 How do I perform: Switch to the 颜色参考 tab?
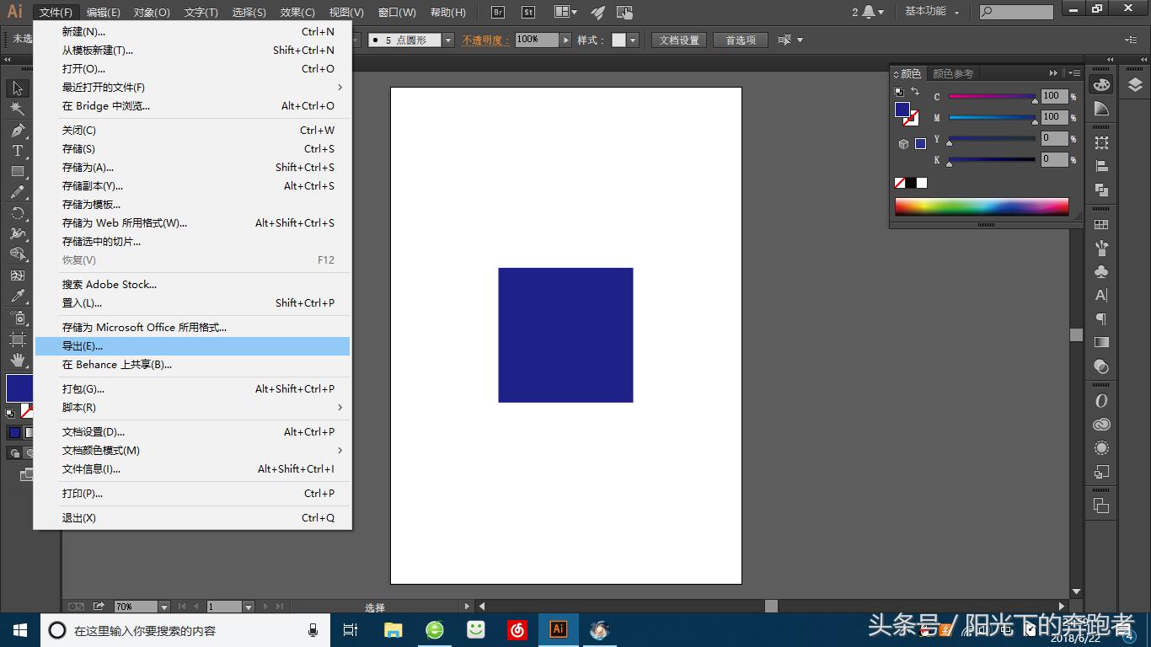(953, 73)
